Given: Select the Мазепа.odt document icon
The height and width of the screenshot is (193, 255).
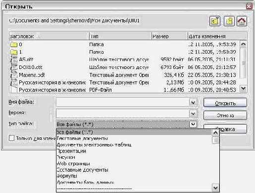Looking at the screenshot, I should click(x=14, y=75).
